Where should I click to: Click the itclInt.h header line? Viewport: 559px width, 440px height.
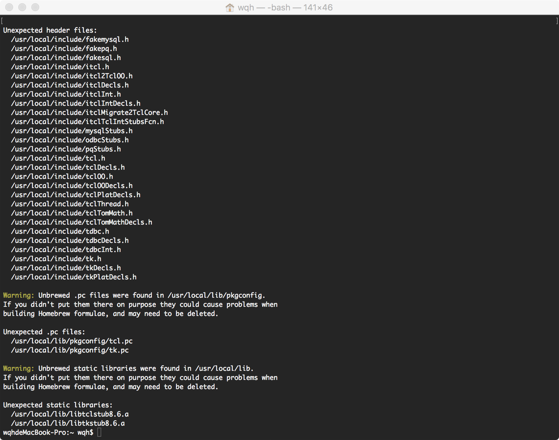tap(66, 94)
